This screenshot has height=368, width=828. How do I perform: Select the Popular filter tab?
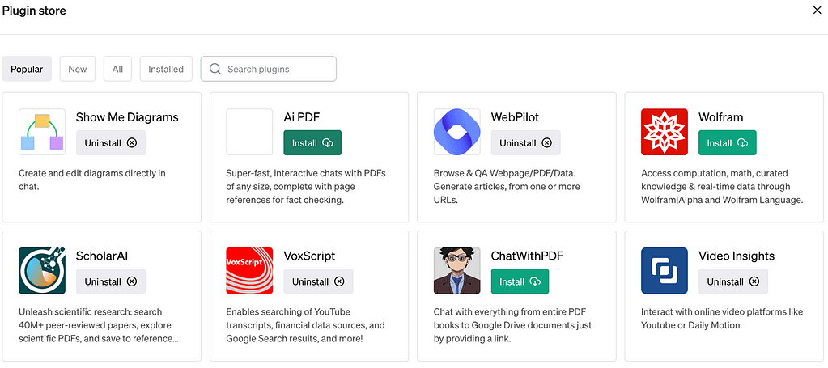pyautogui.click(x=27, y=70)
